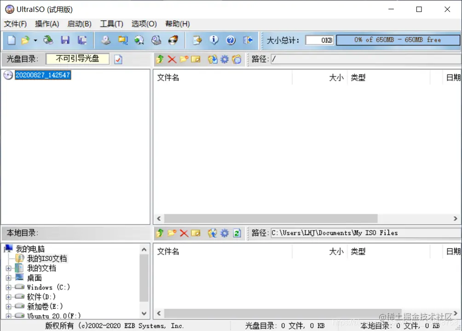This screenshot has height=331, width=462.
Task: Create a new ISO image file
Action: click(11, 40)
